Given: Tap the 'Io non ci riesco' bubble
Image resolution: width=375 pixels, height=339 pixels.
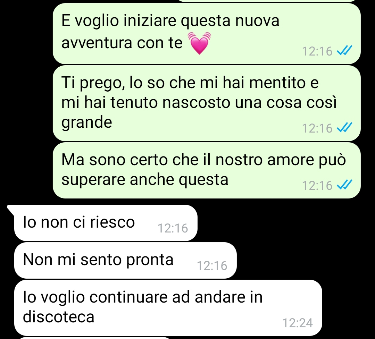Looking at the screenshot, I should (x=106, y=223).
